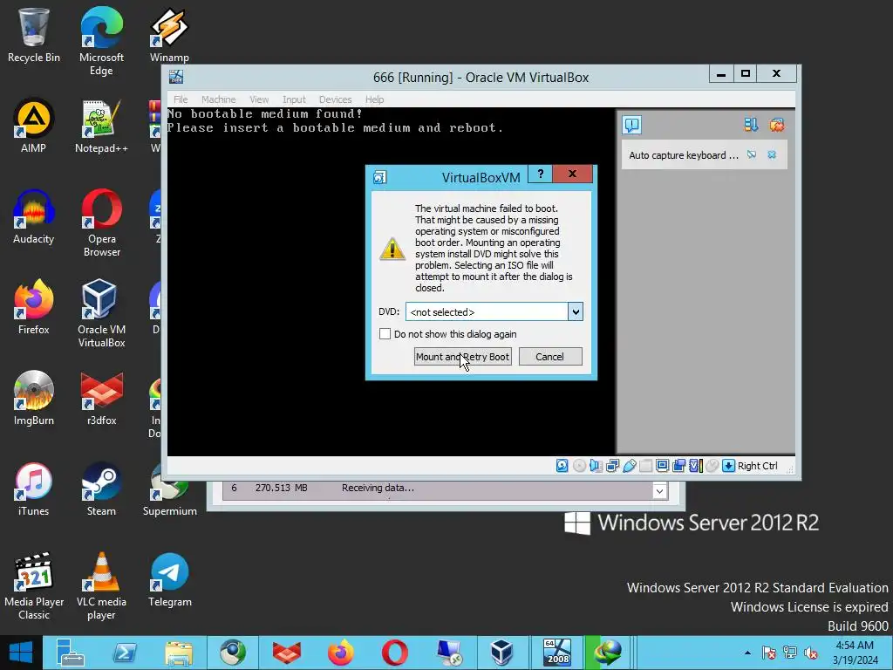Select Notepad++ desktop shortcut
Image resolution: width=893 pixels, height=670 pixels.
point(101,126)
